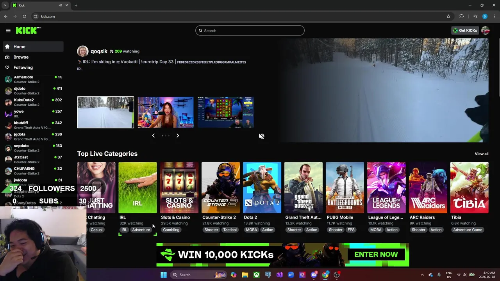Switch to the Kick browser tab
This screenshot has height=281, width=500.
click(x=39, y=5)
